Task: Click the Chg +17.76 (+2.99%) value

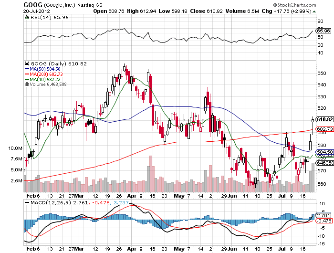Action: 286,11
